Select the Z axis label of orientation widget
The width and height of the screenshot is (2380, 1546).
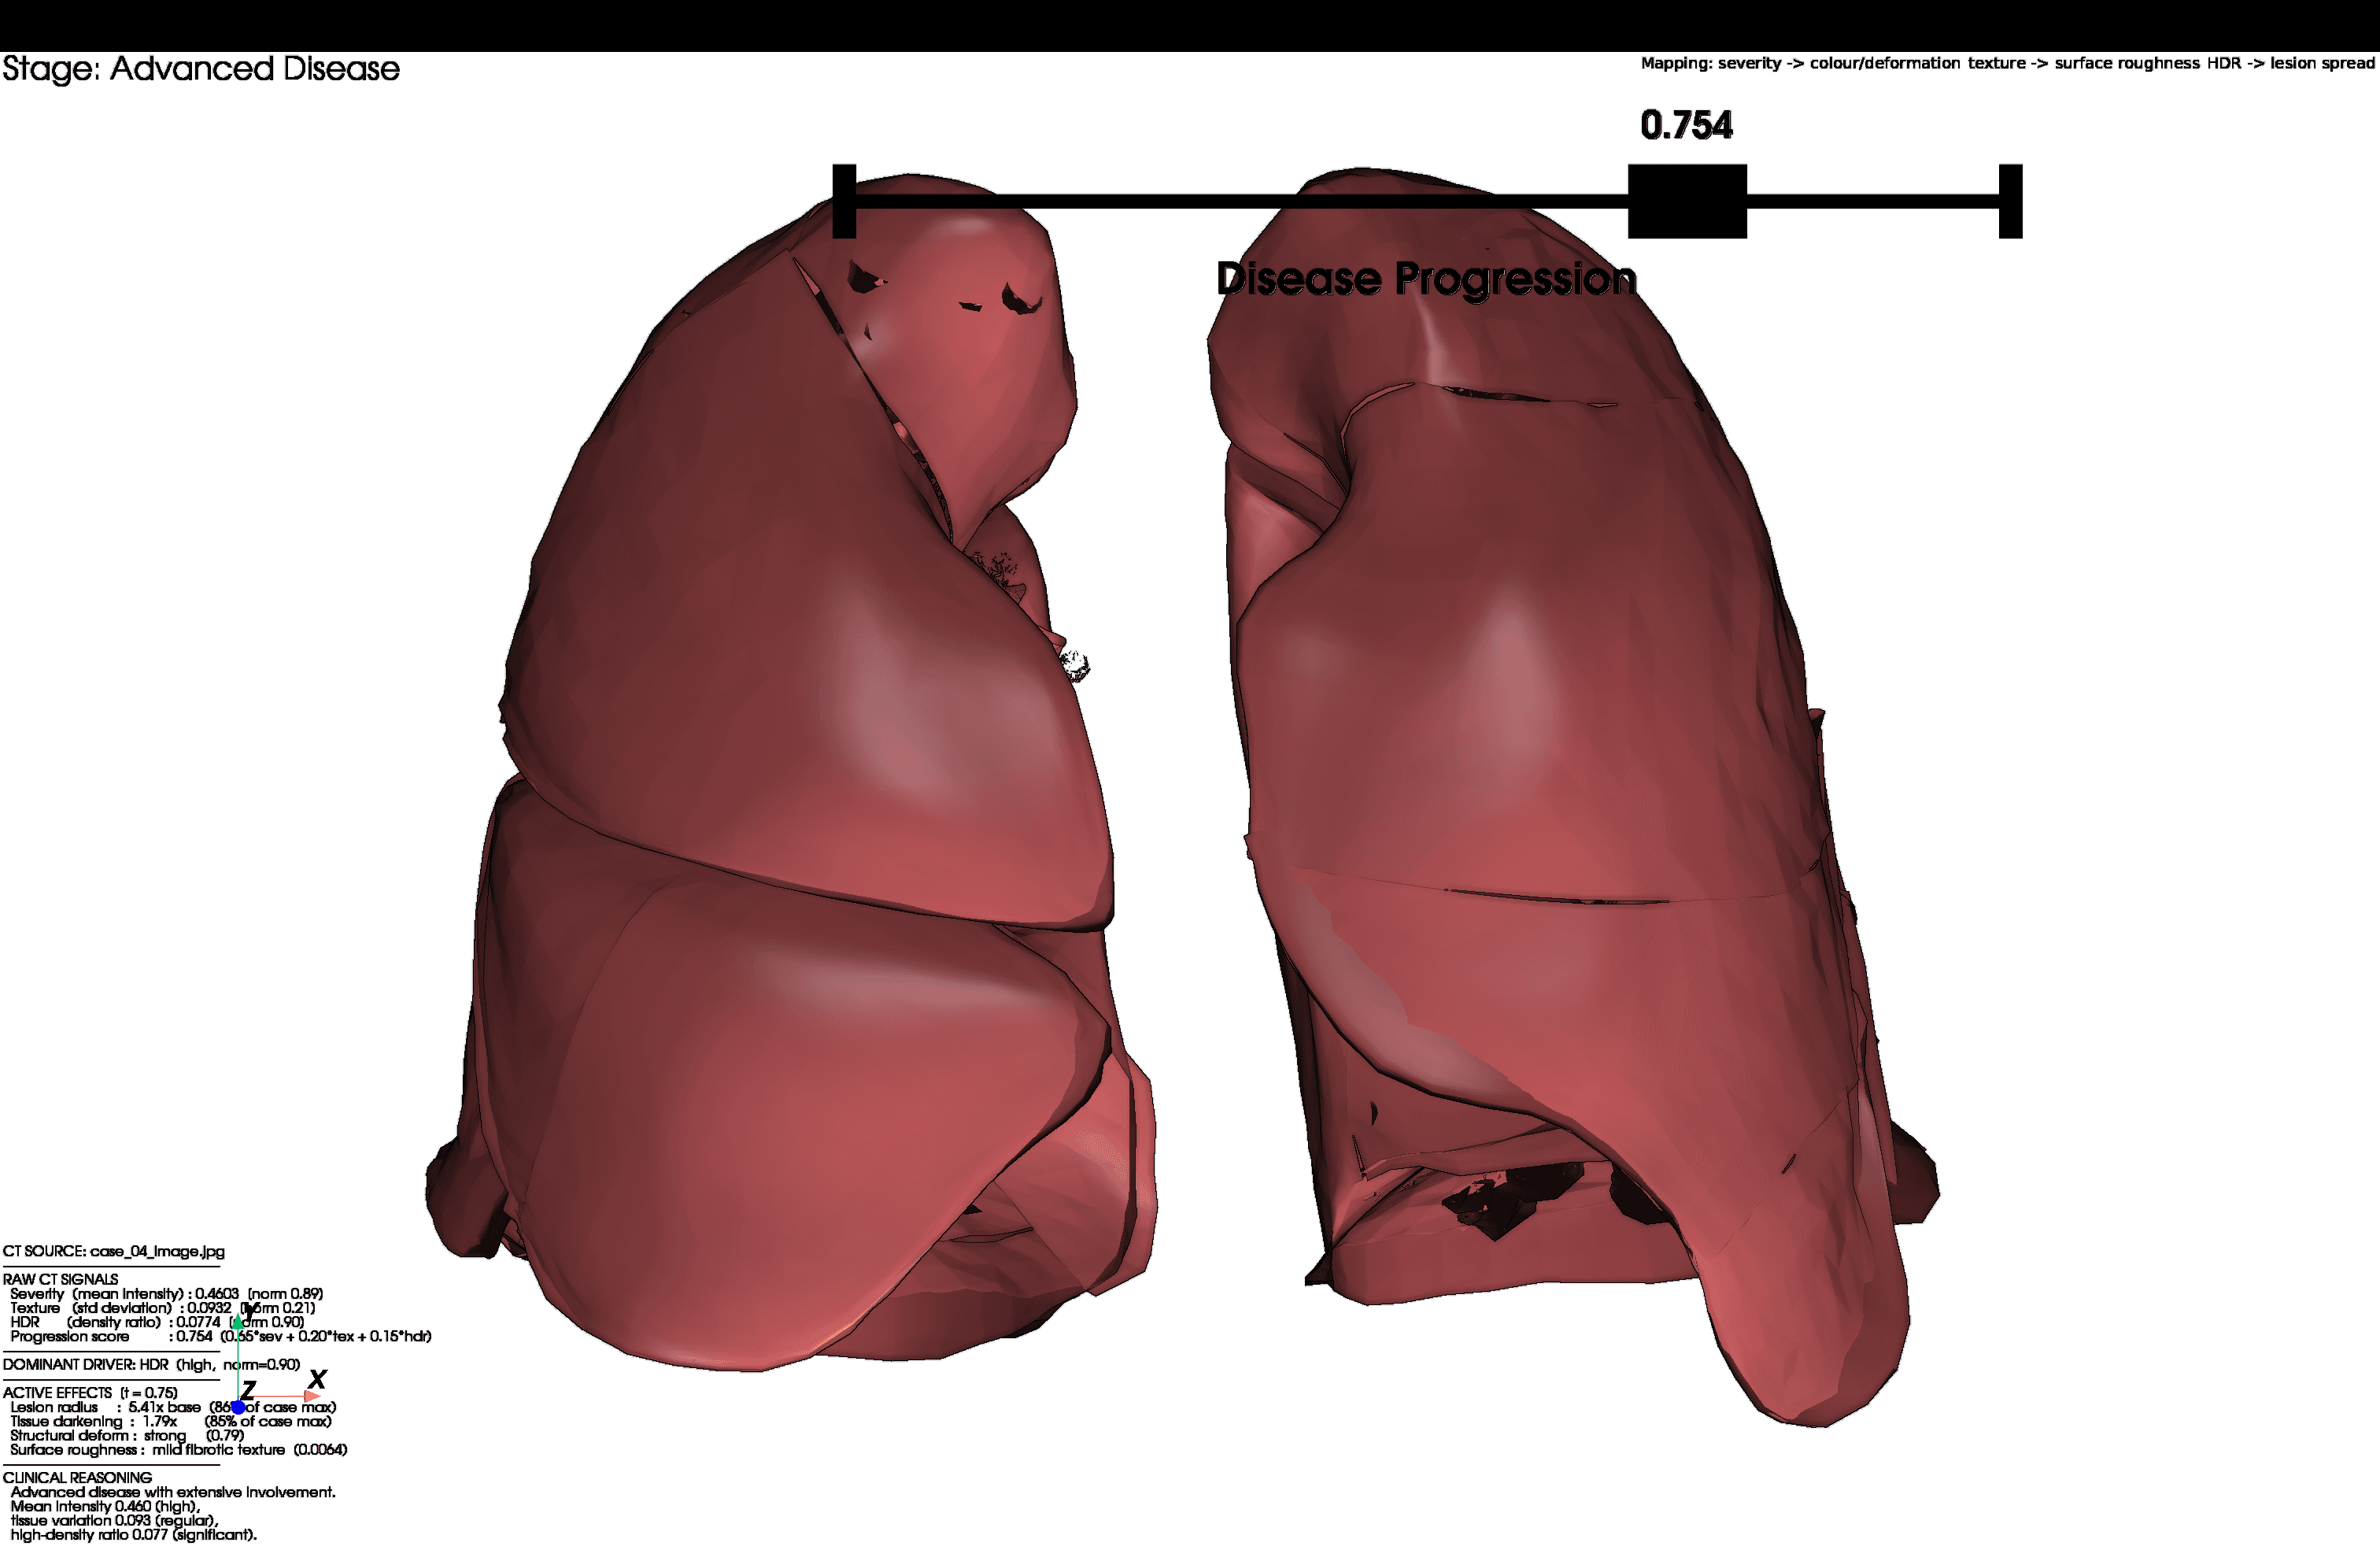(249, 1389)
